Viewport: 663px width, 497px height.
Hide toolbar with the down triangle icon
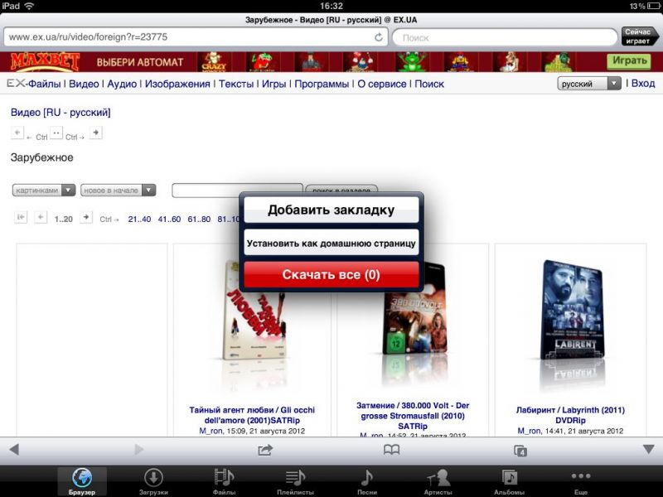coord(649,450)
